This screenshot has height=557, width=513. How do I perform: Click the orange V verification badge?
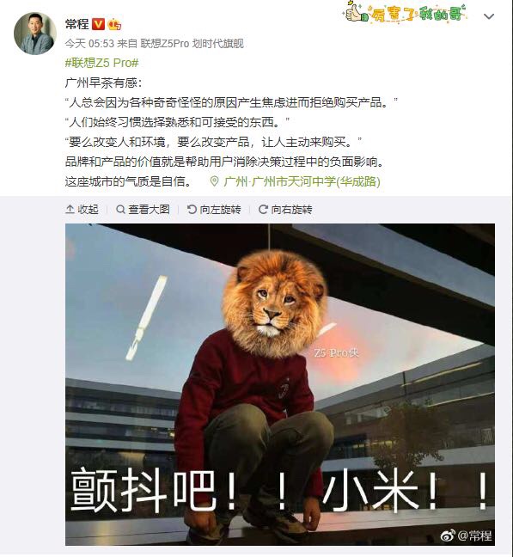[98, 24]
